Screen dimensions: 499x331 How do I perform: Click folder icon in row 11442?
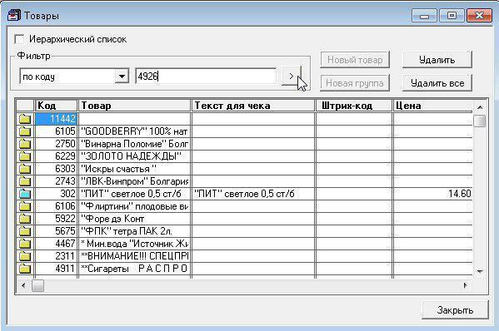pyautogui.click(x=25, y=119)
